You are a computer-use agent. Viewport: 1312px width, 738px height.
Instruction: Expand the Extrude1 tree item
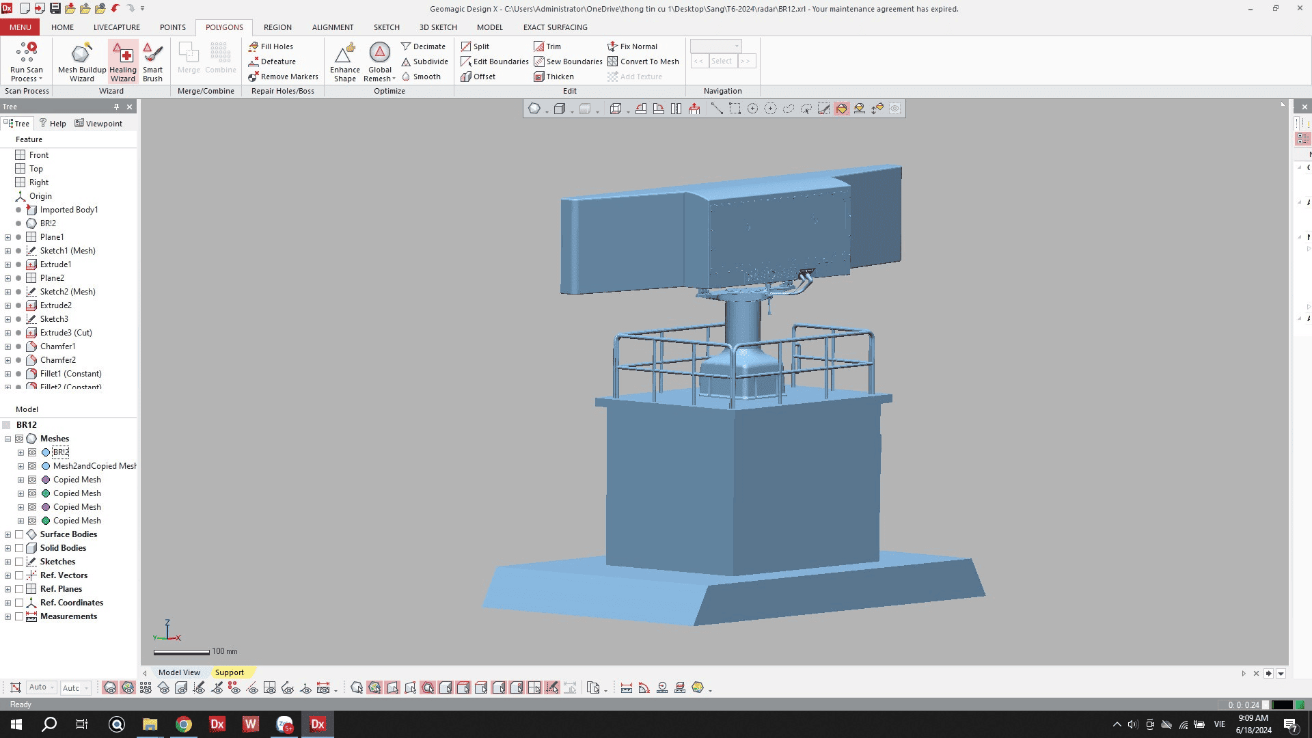pyautogui.click(x=7, y=264)
